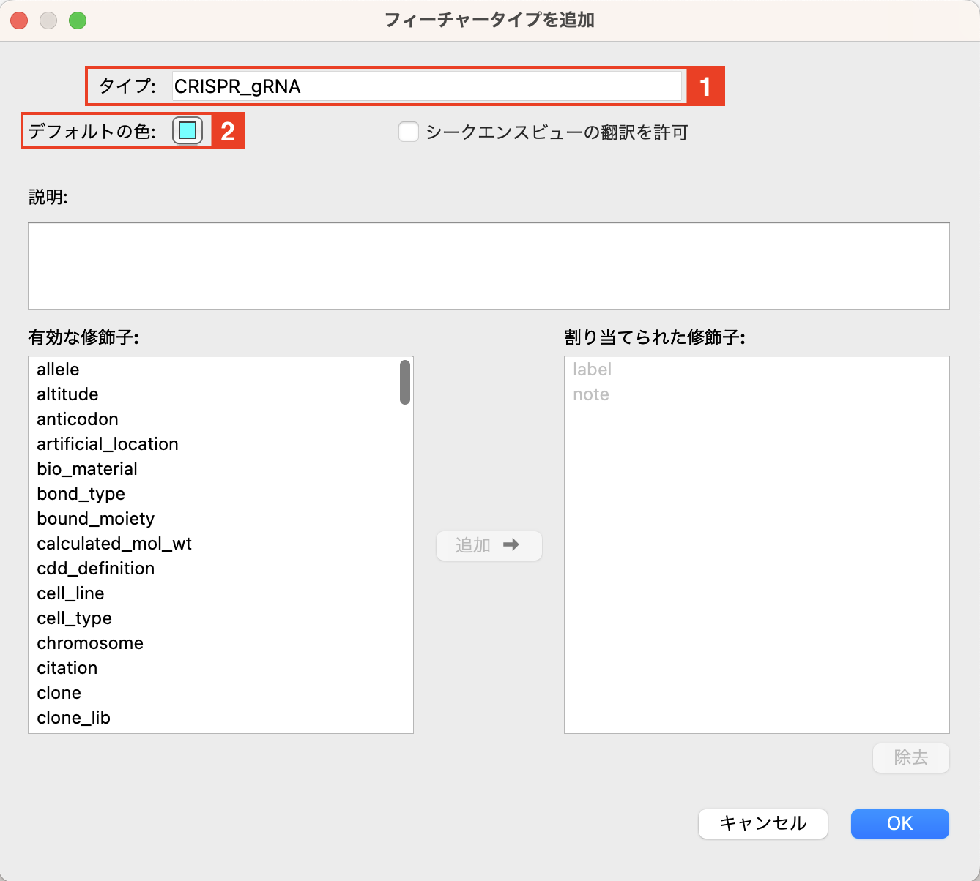This screenshot has height=881, width=980.
Task: Select the anticodon qualifier
Action: (78, 419)
